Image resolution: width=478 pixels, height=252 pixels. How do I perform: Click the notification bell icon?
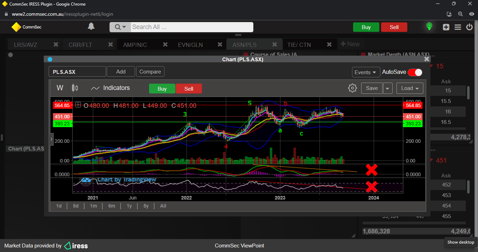coord(91,27)
